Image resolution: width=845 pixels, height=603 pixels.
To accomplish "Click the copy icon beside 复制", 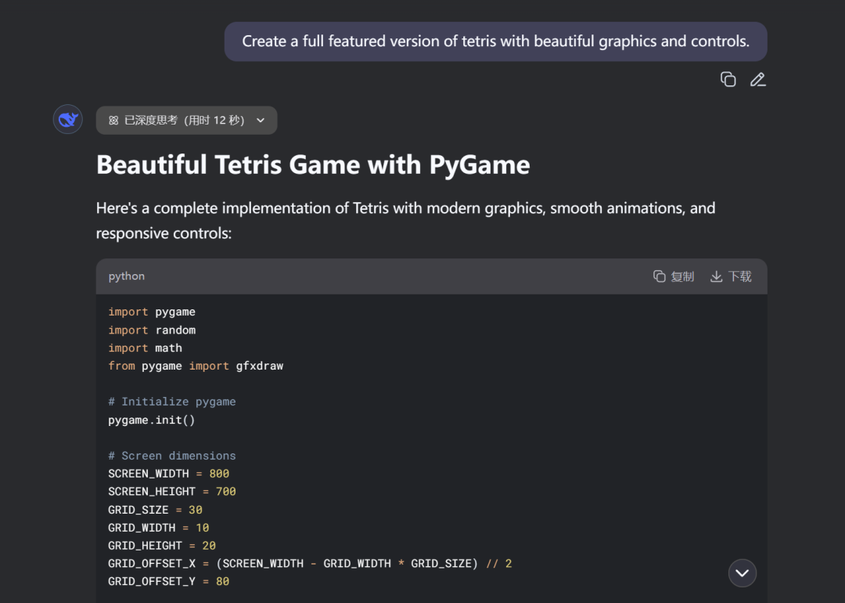I will point(660,276).
